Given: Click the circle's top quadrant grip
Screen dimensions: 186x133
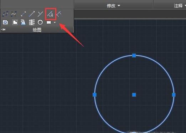Looking at the screenshot, I should (134, 55).
